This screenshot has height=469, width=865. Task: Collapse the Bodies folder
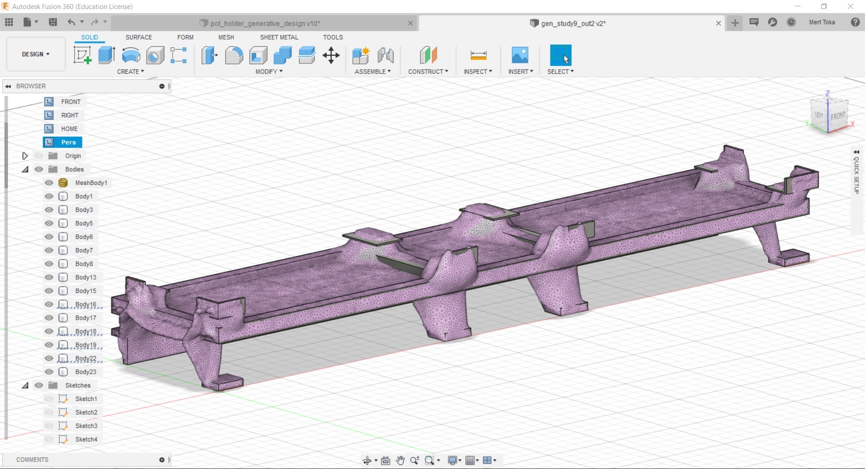coord(25,169)
